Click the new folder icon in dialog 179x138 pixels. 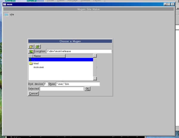pyautogui.click(x=31, y=46)
